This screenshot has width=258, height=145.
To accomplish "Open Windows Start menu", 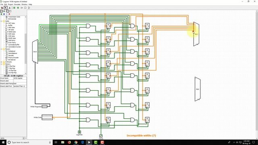I will tap(3, 142).
